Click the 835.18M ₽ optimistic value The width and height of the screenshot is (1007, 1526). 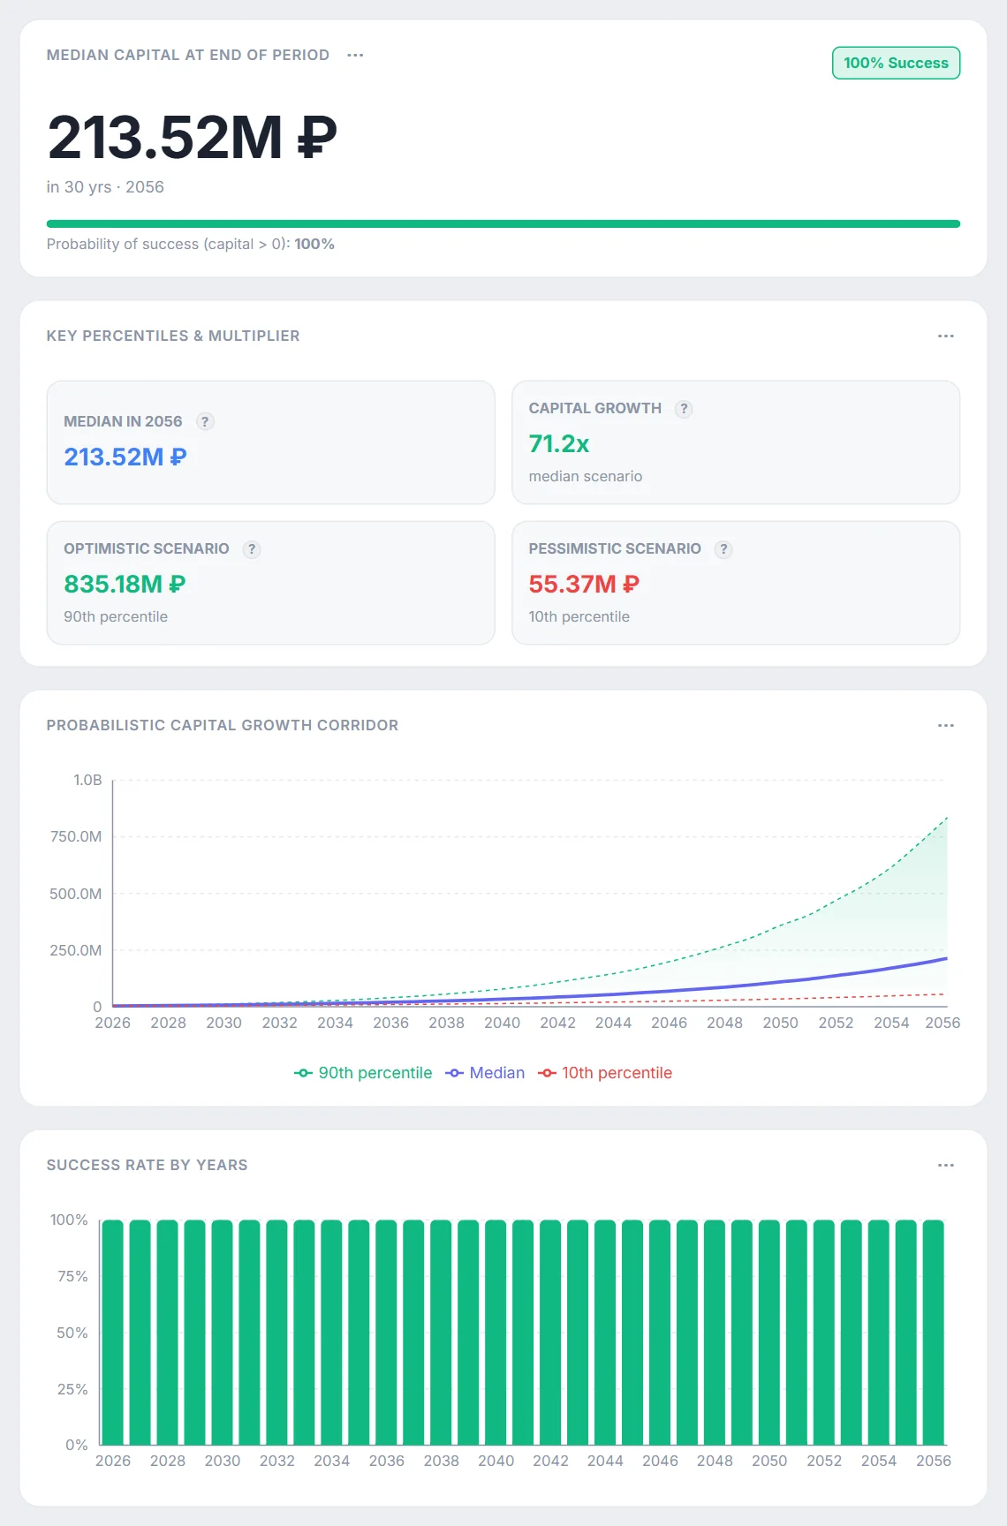click(x=125, y=584)
